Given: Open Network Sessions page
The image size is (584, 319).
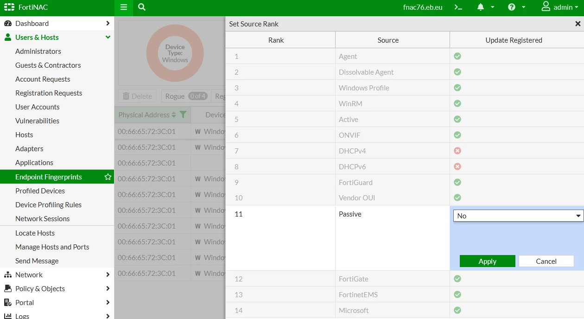Looking at the screenshot, I should point(42,218).
